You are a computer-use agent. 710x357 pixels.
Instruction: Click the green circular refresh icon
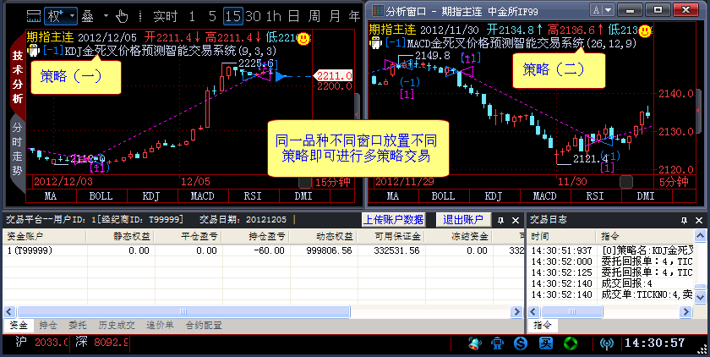[x=571, y=343]
